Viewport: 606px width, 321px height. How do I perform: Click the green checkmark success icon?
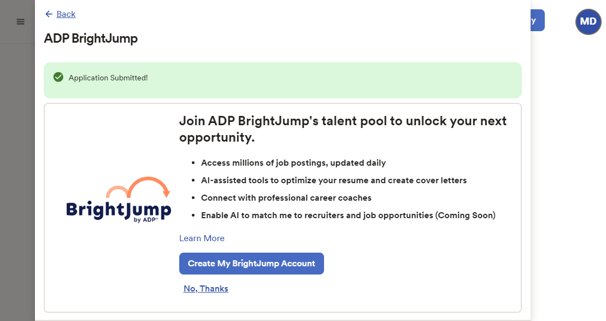pos(58,78)
